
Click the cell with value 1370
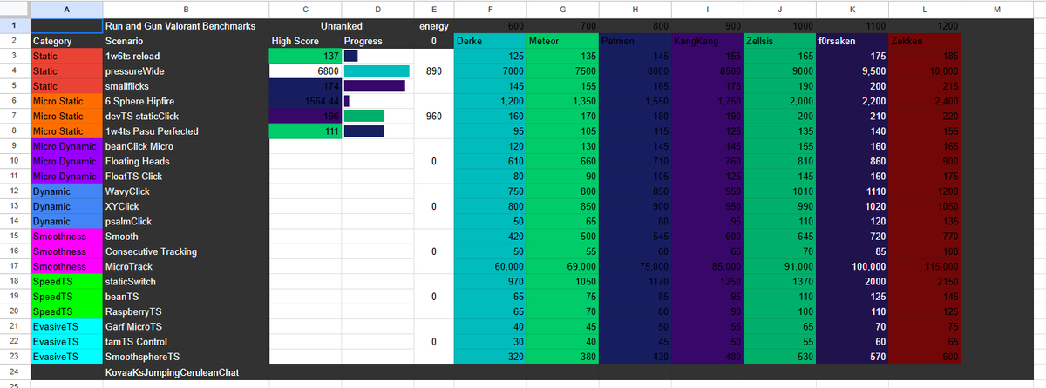click(x=779, y=282)
